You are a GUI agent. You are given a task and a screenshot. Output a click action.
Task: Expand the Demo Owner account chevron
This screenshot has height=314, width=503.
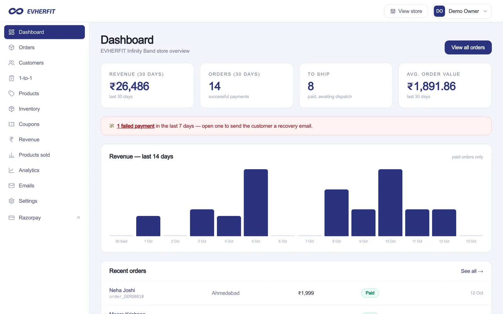click(485, 11)
